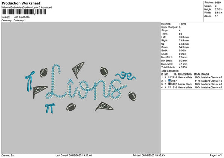
Task: Click Stops value '4'
Action: pyautogui.click(x=180, y=31)
